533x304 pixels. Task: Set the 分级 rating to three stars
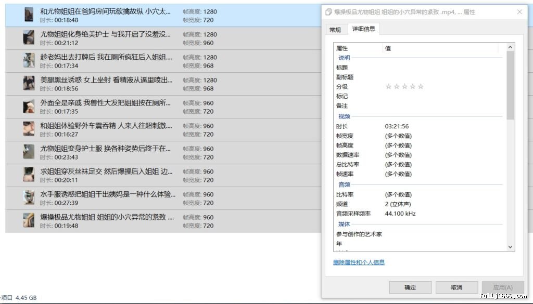pyautogui.click(x=404, y=86)
